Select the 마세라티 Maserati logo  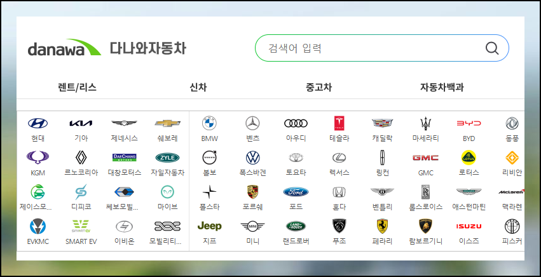click(426, 123)
